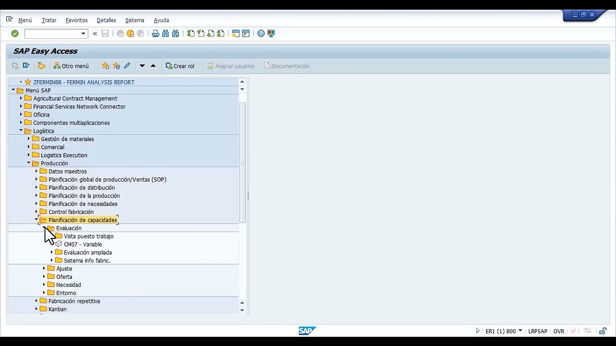
Task: Expand the Oferta folder
Action: pos(44,277)
